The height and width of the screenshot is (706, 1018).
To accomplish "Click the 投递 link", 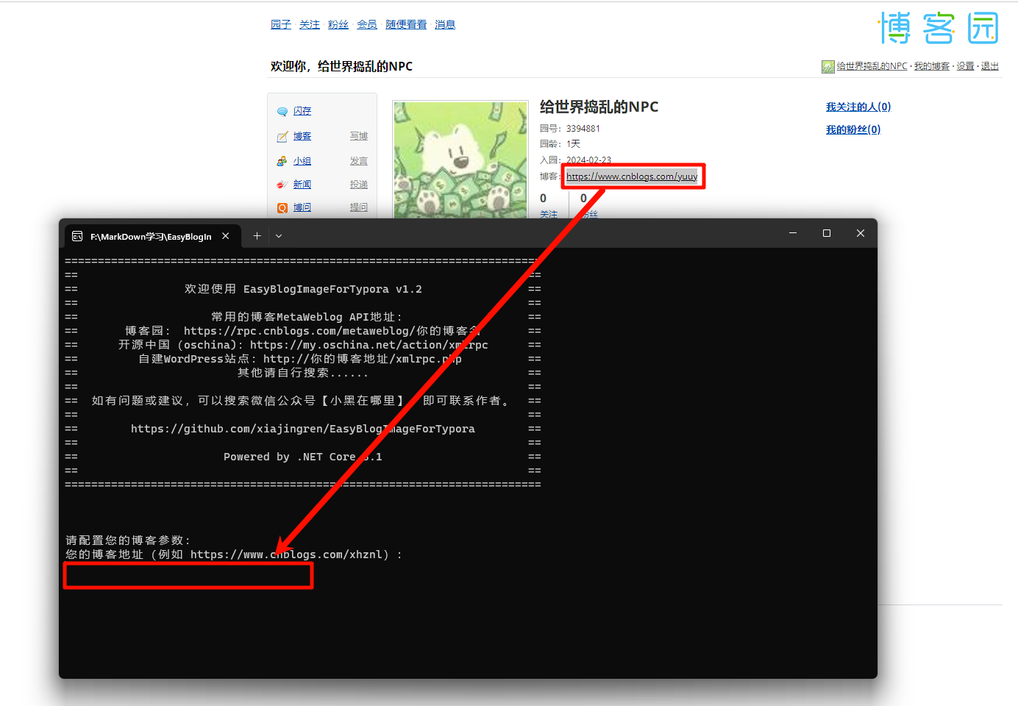I will pos(359,185).
